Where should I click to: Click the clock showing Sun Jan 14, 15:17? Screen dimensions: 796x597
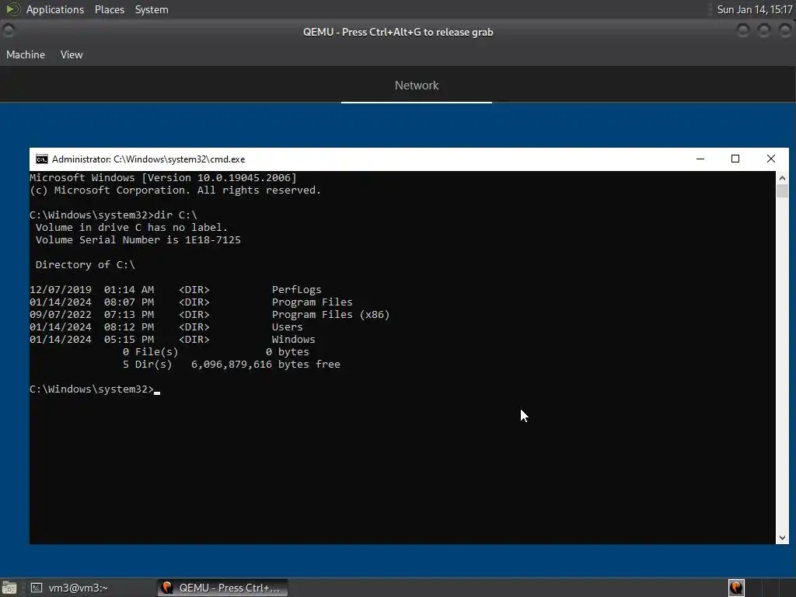point(754,9)
